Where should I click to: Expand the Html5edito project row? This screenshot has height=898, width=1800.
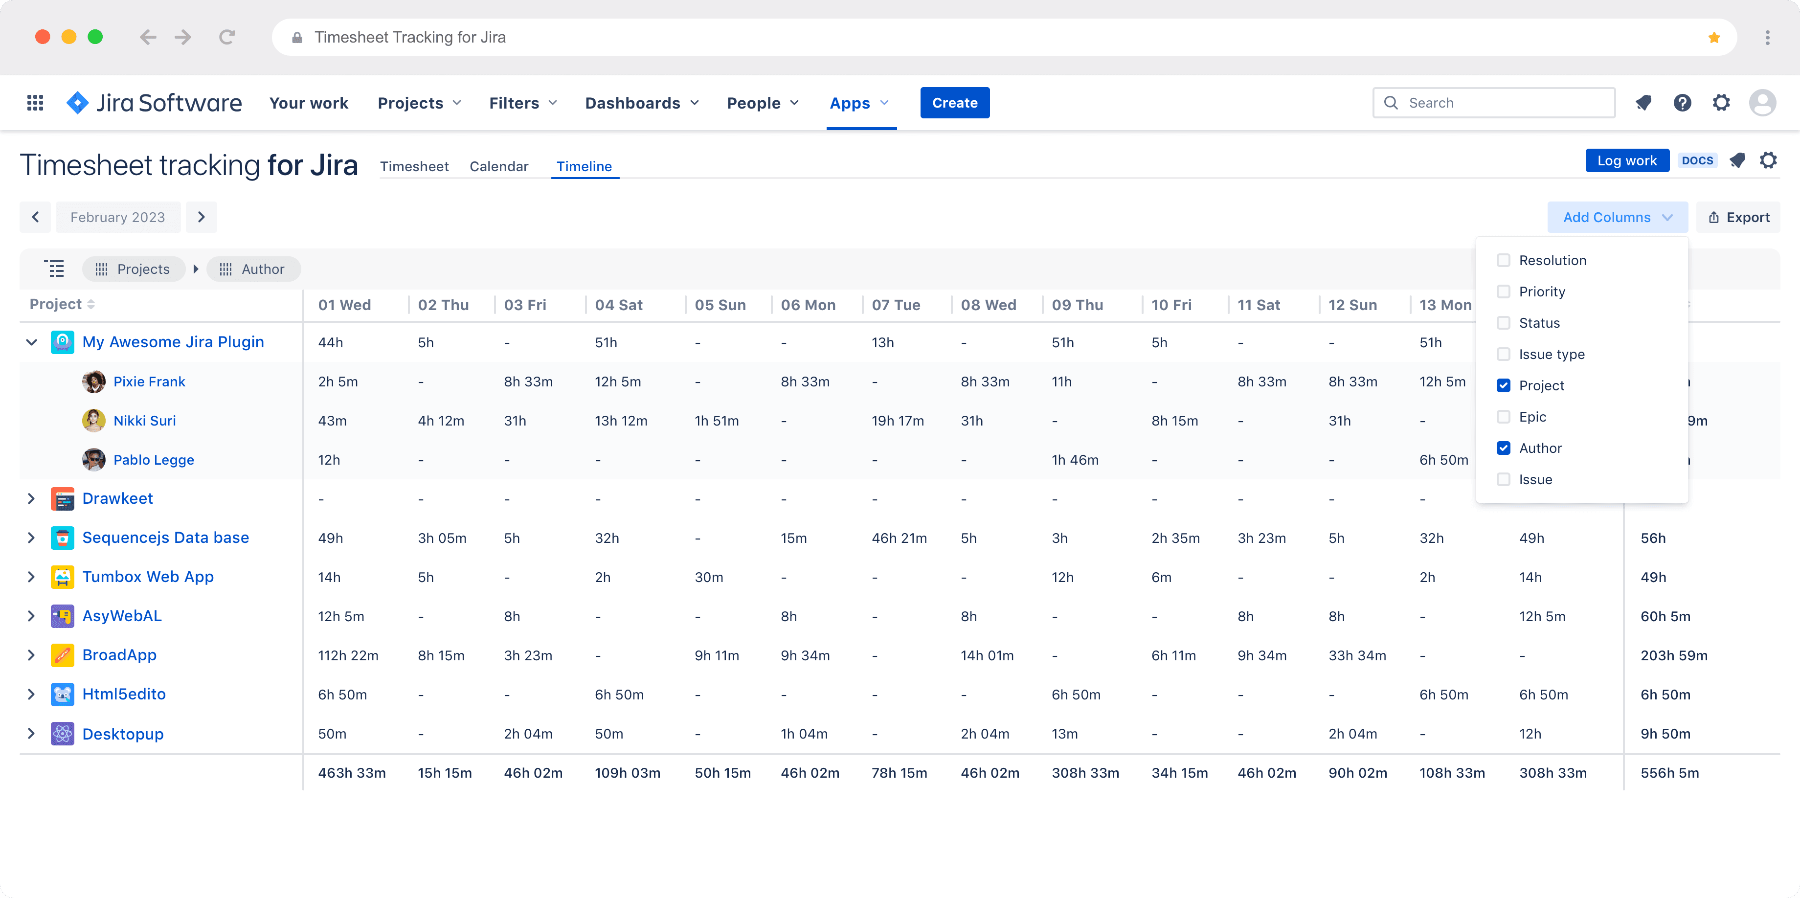pos(31,695)
